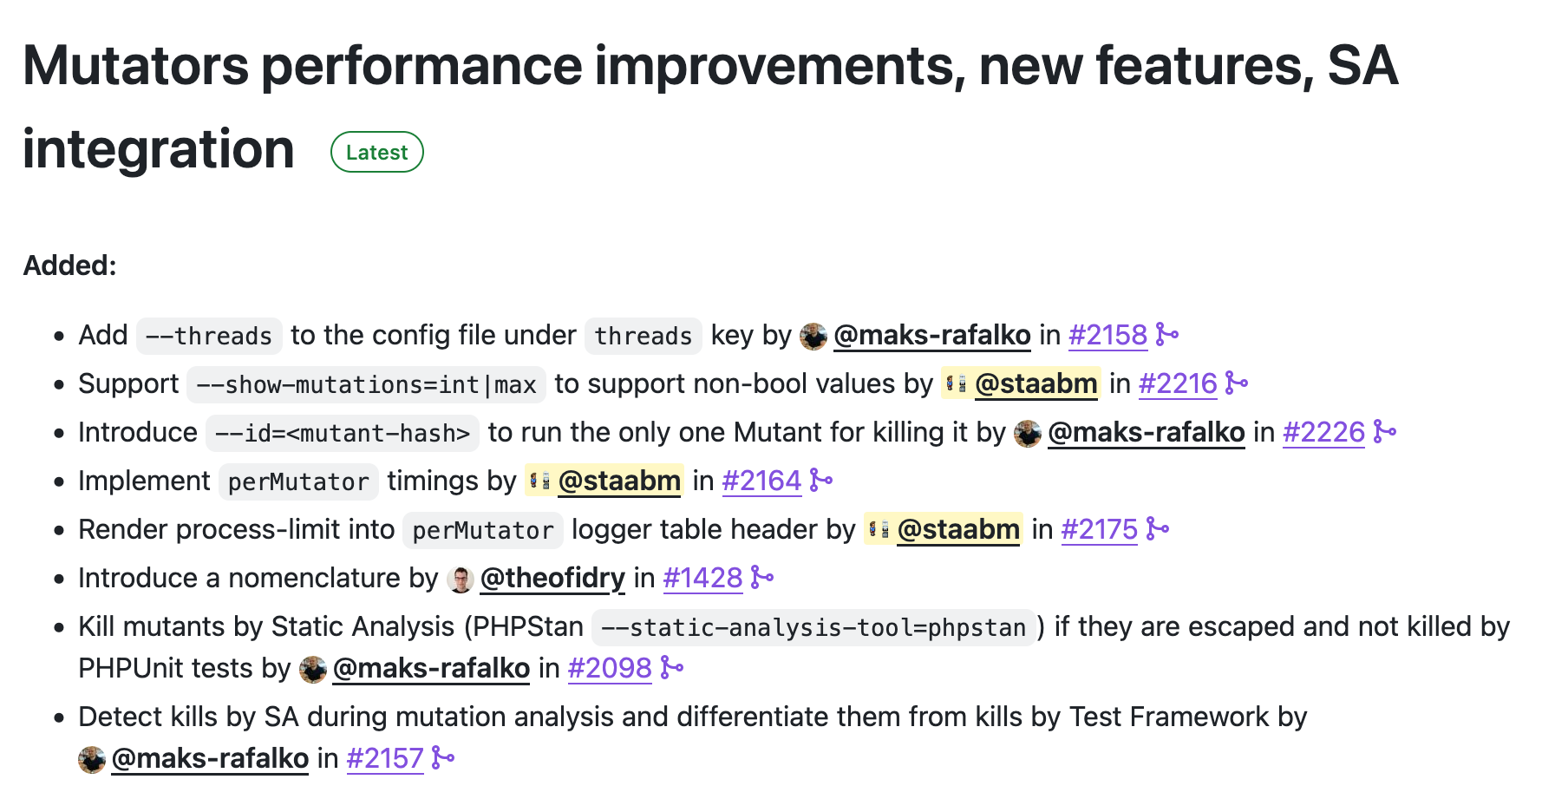This screenshot has width=1568, height=812.
Task: Click the merge icon next to #2158
Action: [x=1167, y=335]
